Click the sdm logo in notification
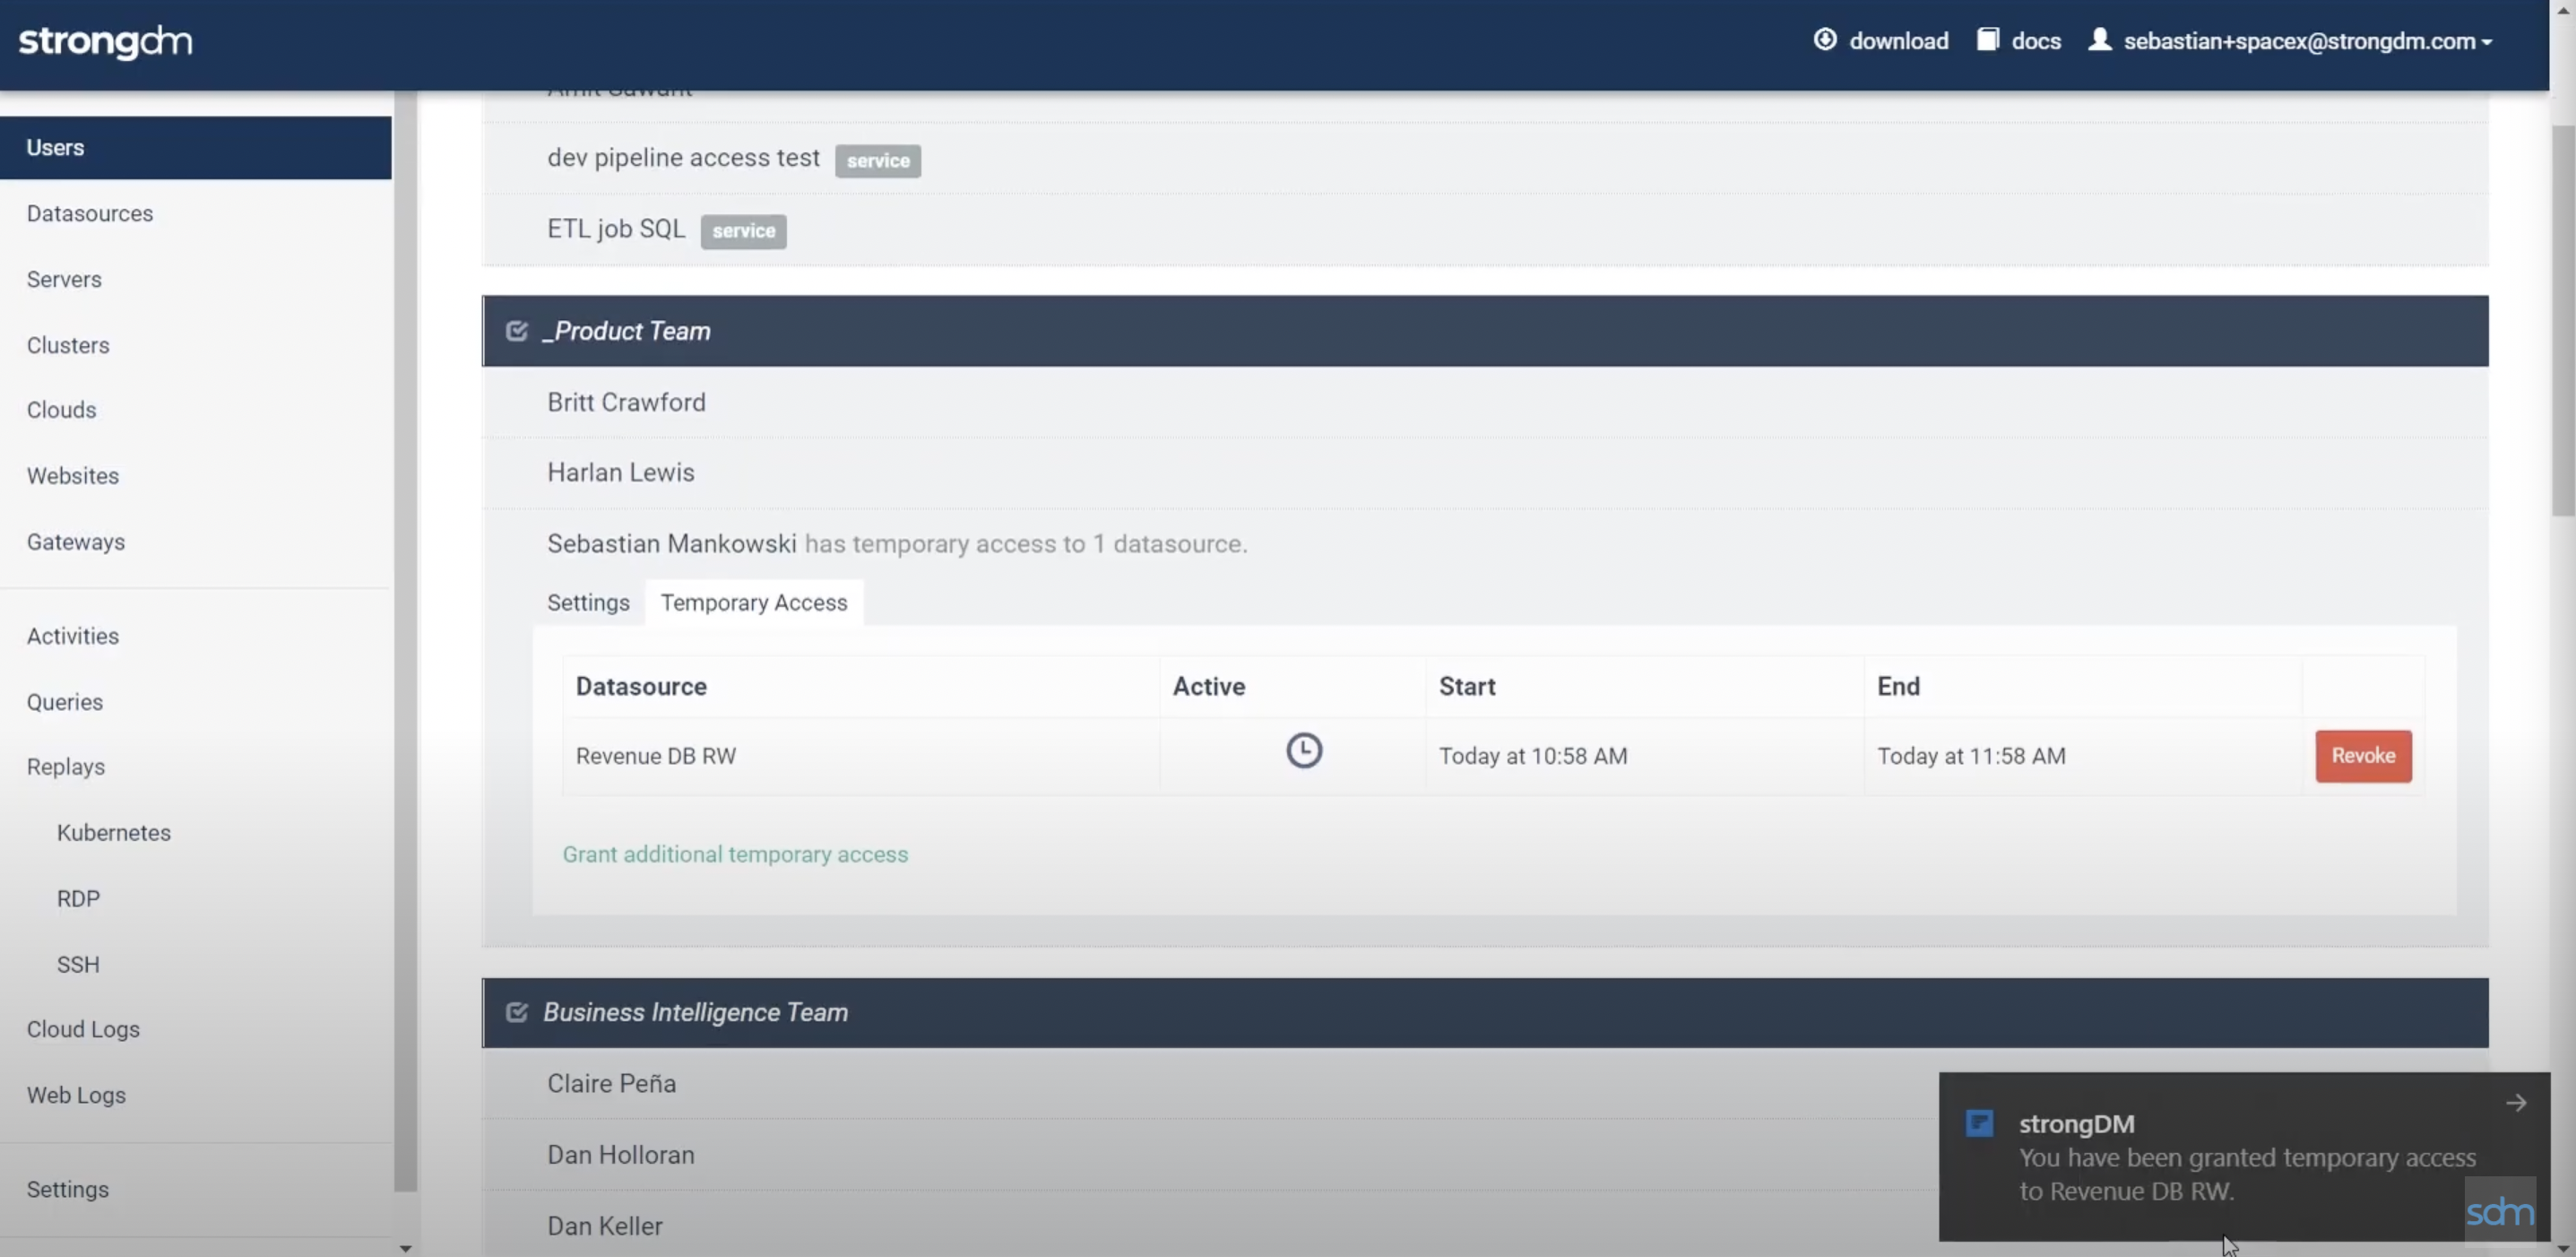This screenshot has width=2576, height=1257. pos(2499,1212)
